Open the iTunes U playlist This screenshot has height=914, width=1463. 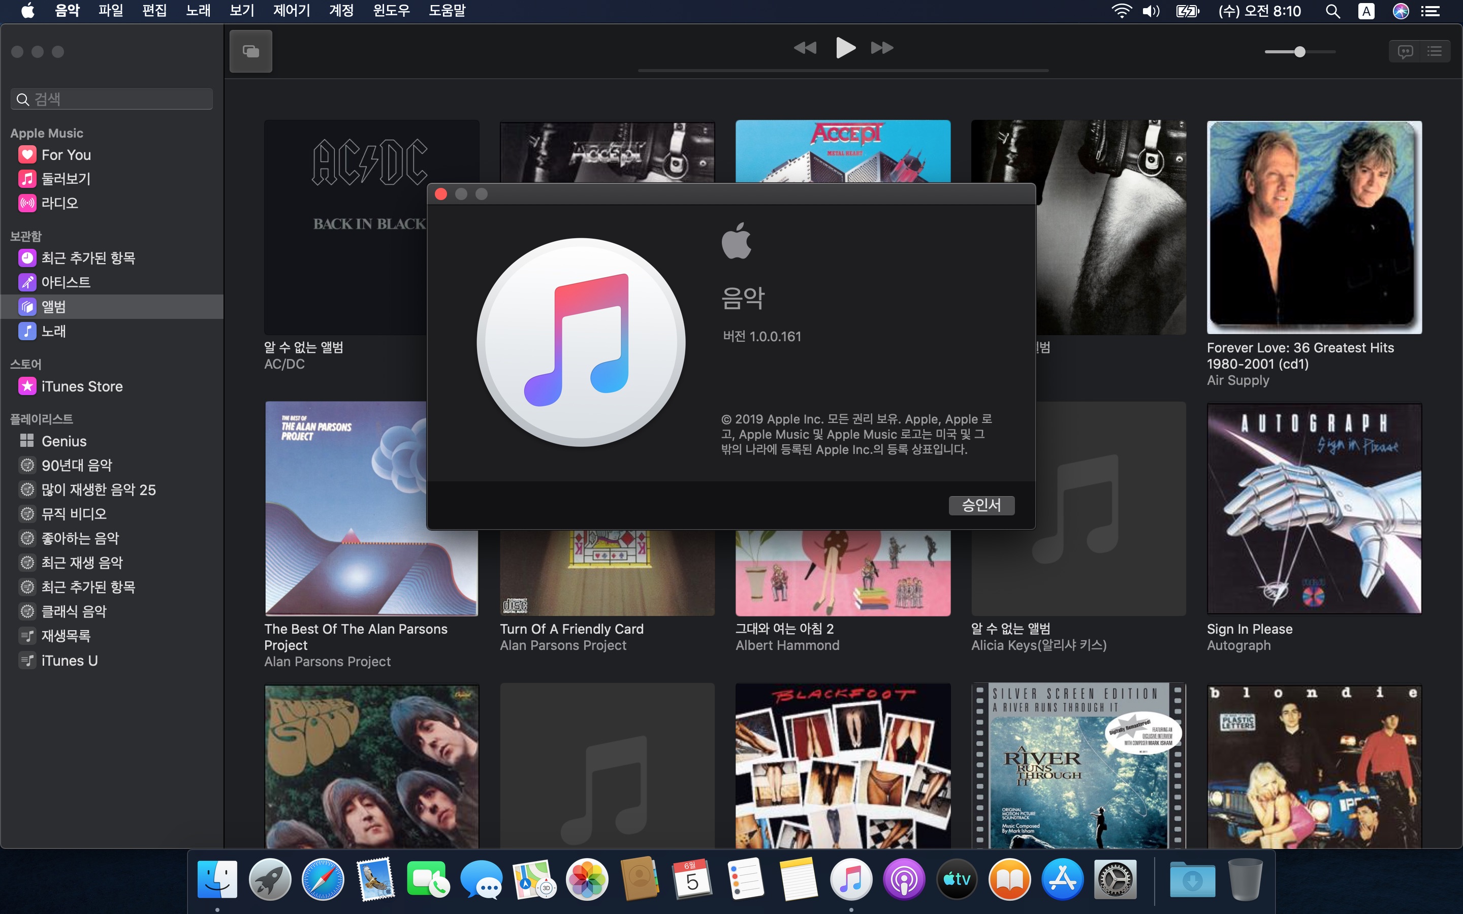pos(112,661)
